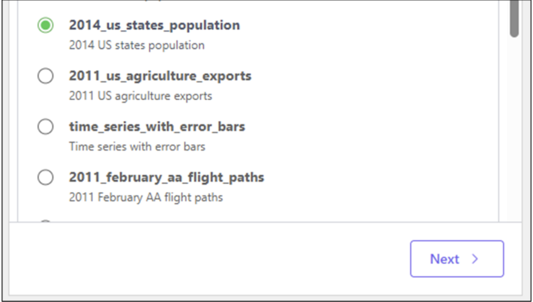Screen dimensions: 533x302
Task: Click the partially hidden radio button at list bottom
Action: 46,221
